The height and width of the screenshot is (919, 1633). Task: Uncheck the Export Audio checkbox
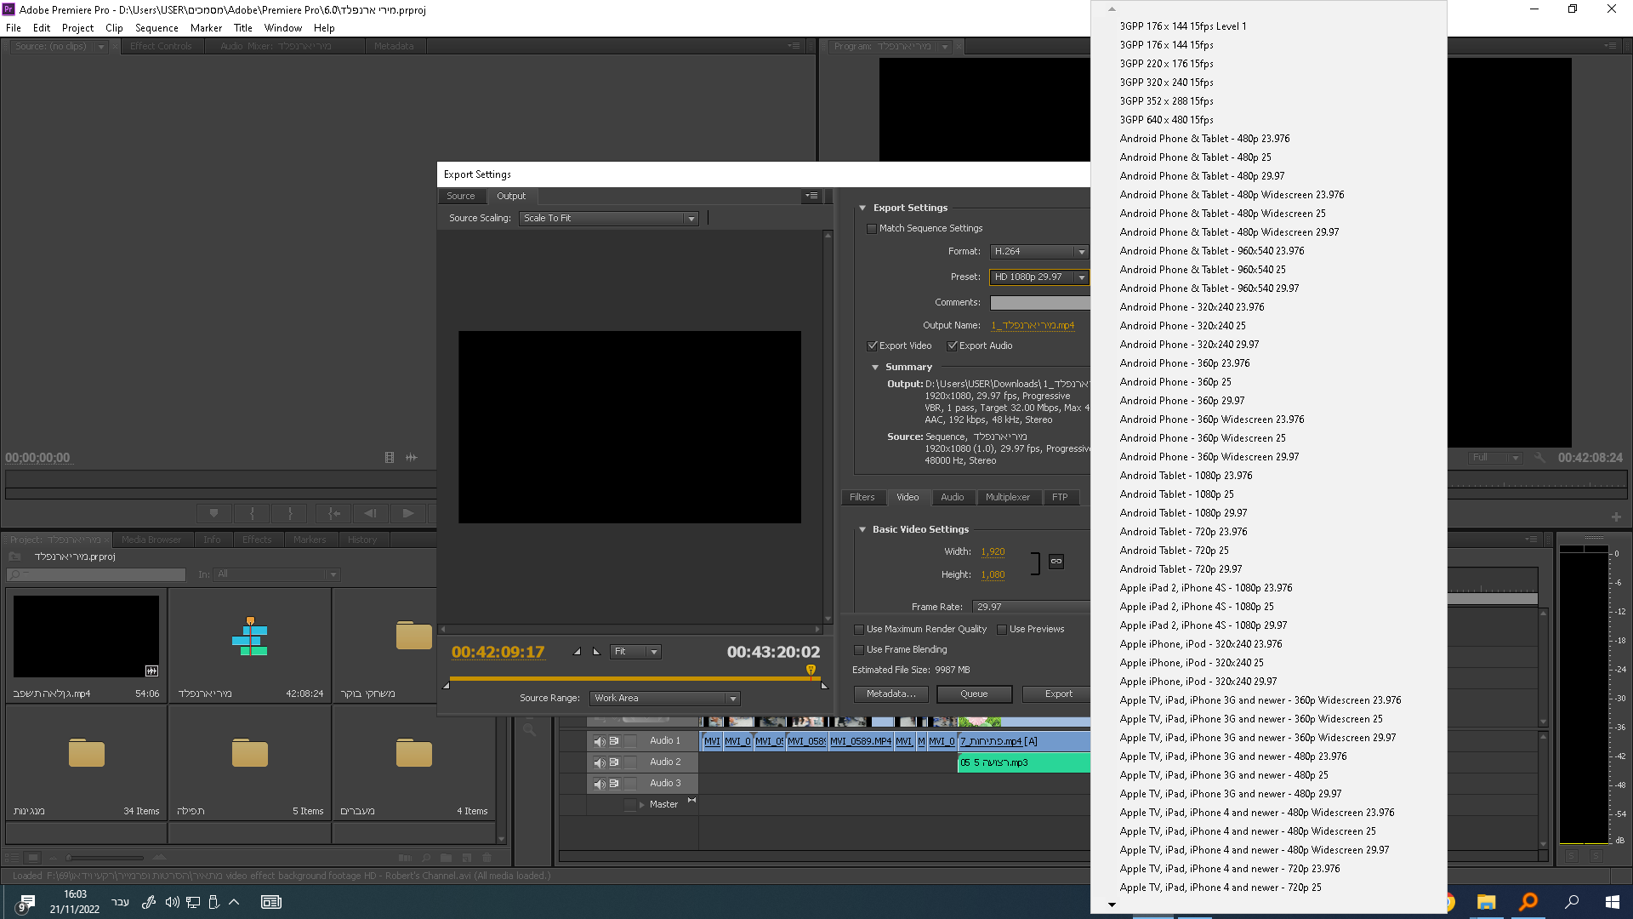953,346
